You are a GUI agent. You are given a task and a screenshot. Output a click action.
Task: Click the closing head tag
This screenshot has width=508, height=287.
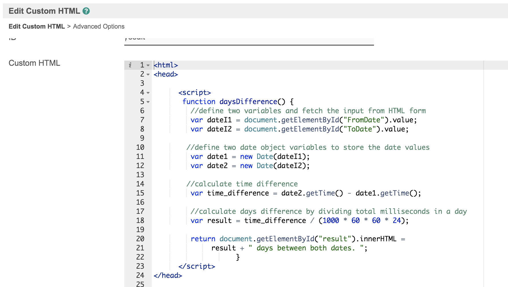[x=168, y=276]
